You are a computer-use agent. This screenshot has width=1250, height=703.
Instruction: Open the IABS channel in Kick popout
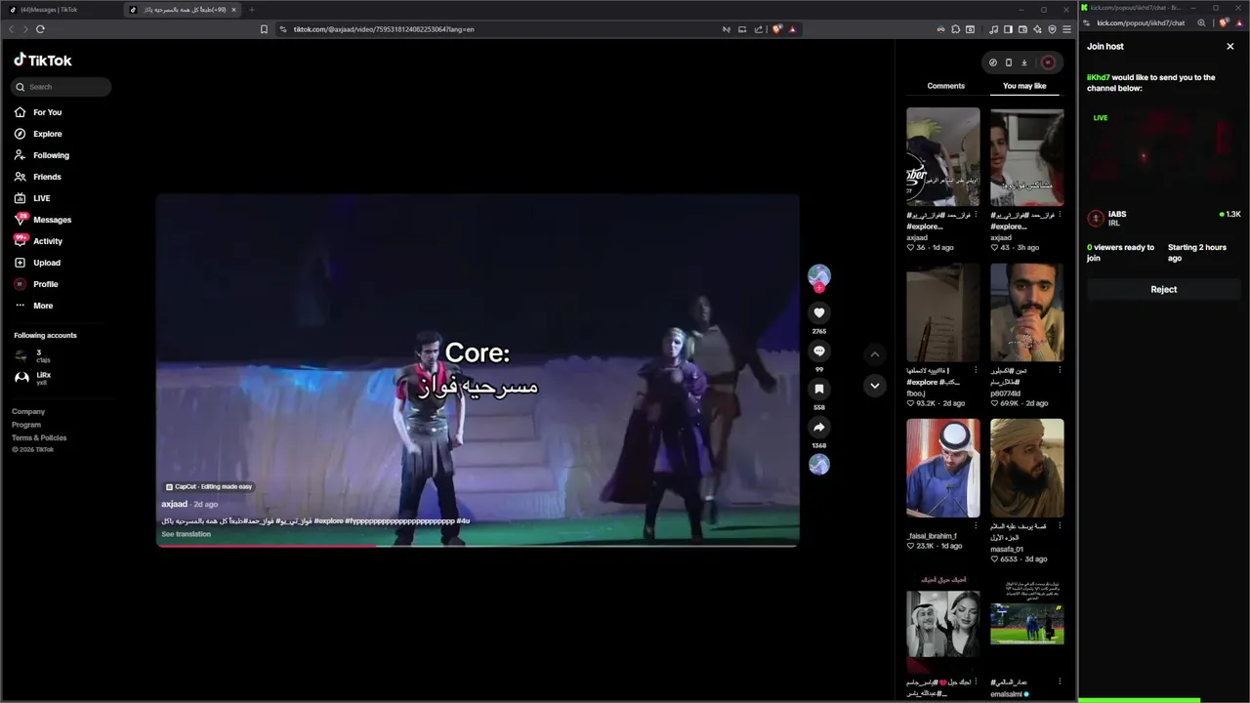point(1117,214)
